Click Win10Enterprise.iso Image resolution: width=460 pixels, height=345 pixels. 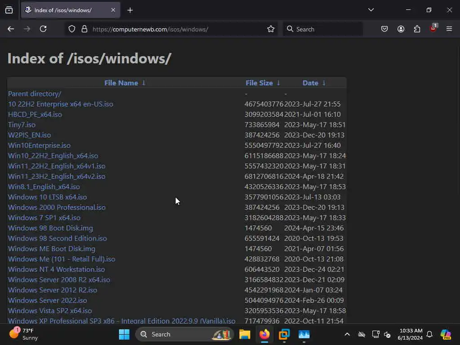(x=39, y=145)
